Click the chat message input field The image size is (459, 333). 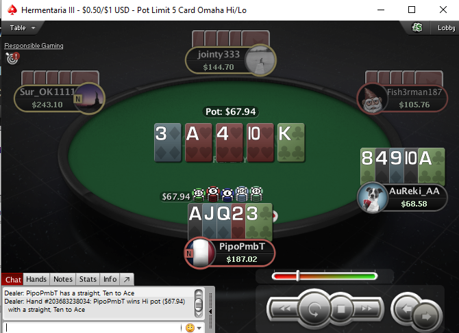click(92, 328)
